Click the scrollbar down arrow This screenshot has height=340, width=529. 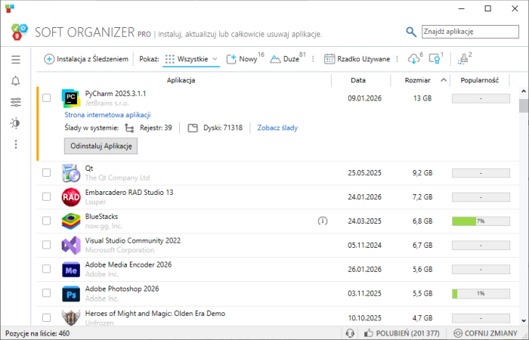click(524, 321)
